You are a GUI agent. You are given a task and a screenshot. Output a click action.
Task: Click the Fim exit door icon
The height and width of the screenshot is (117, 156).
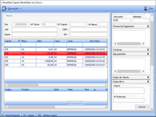(x=146, y=8)
